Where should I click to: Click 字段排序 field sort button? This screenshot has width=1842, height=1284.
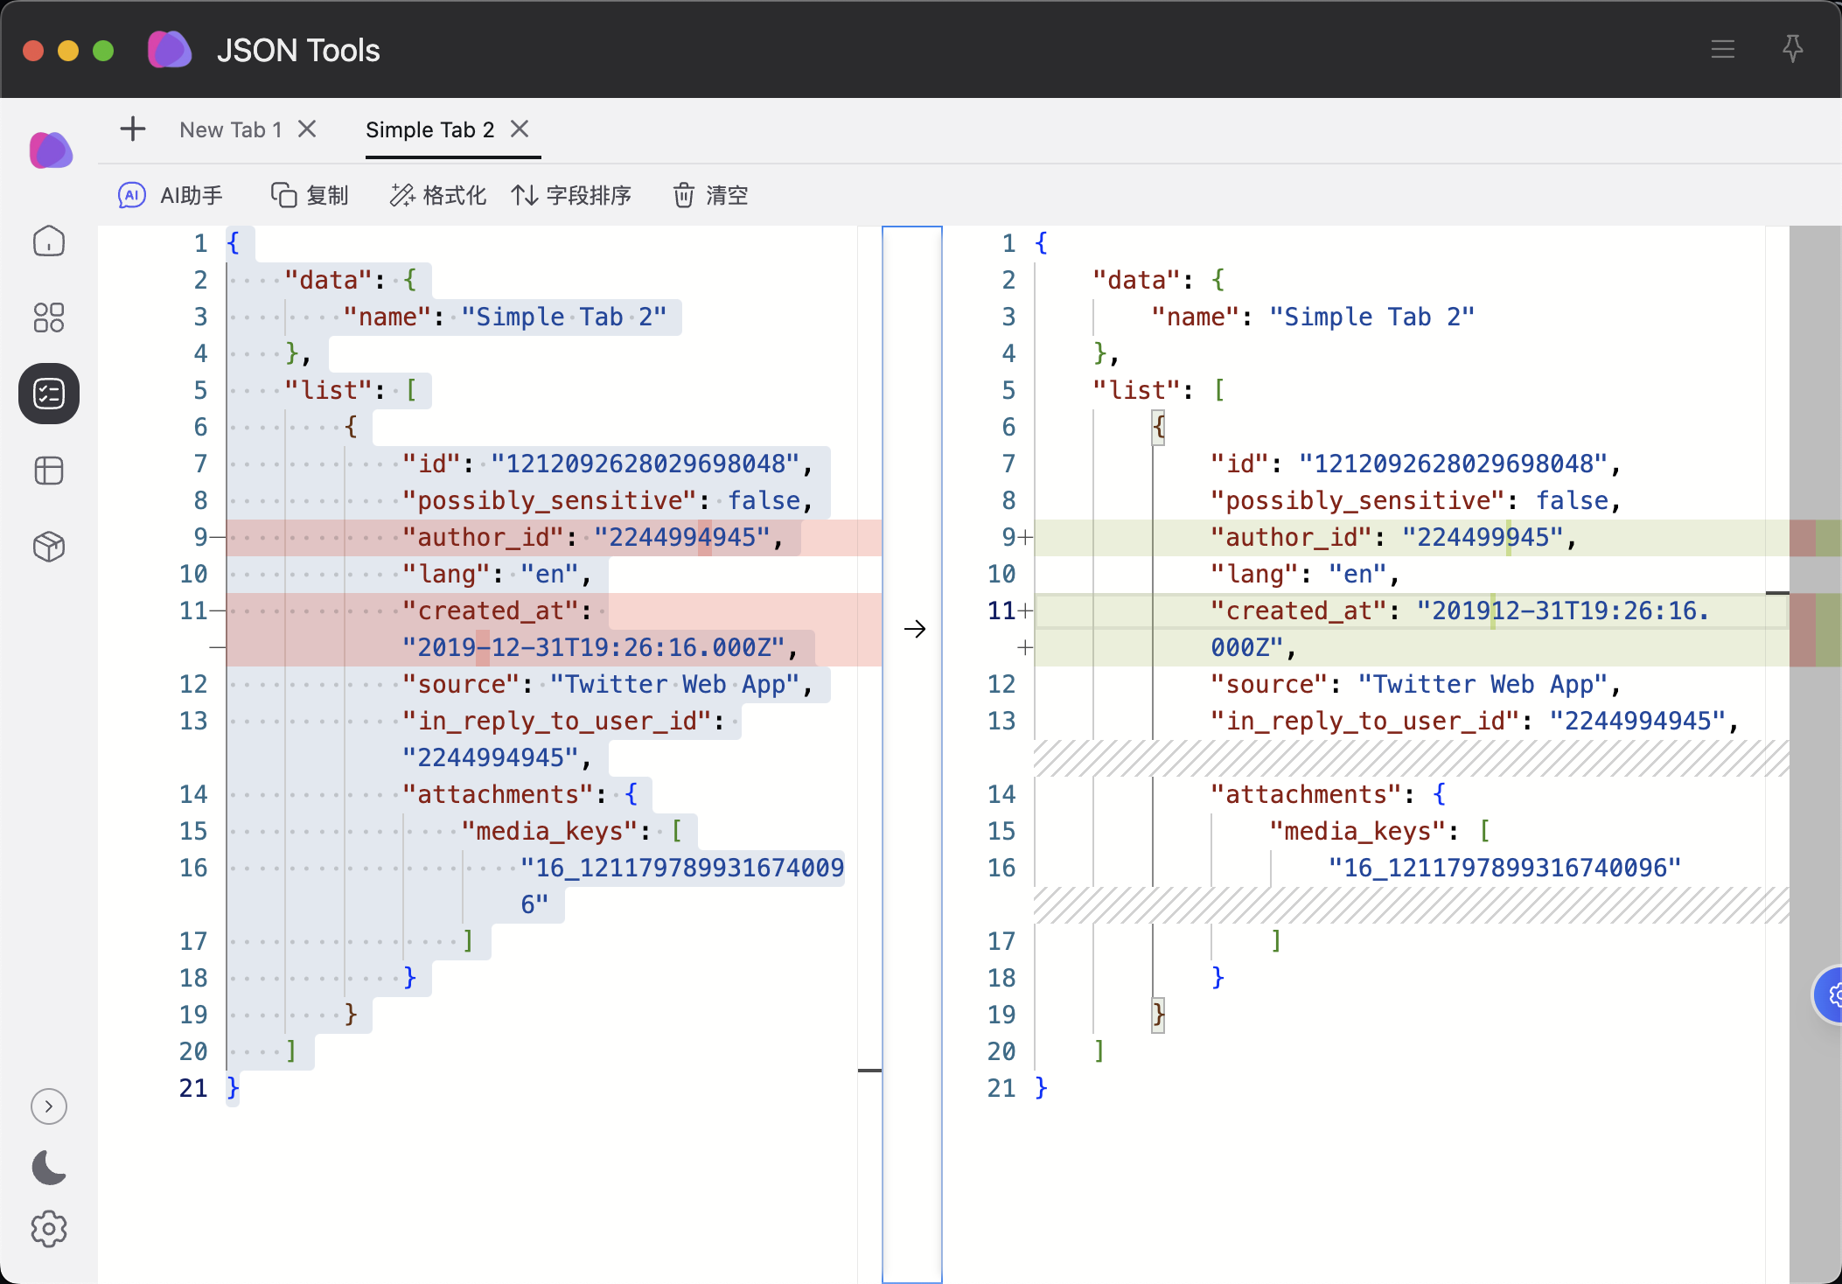(571, 195)
